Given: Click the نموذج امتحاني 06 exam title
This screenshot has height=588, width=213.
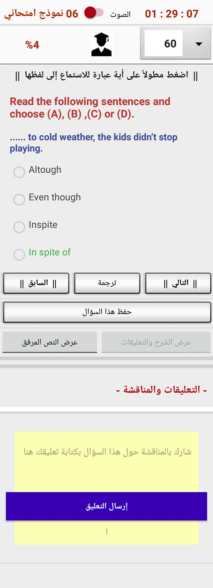Looking at the screenshot, I should (41, 14).
